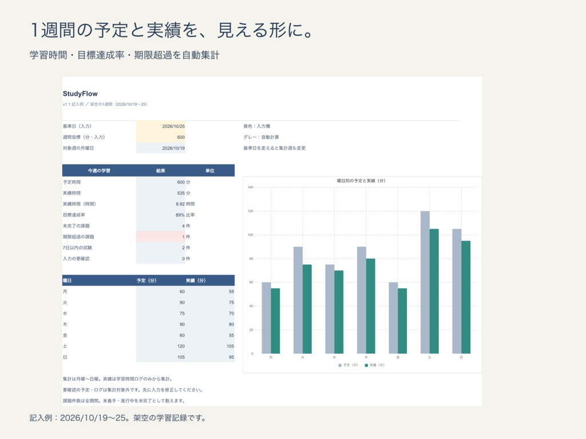Click the 基準日を変えると集計週も変更 note
Viewport: 586px width, 439px height.
[274, 148]
